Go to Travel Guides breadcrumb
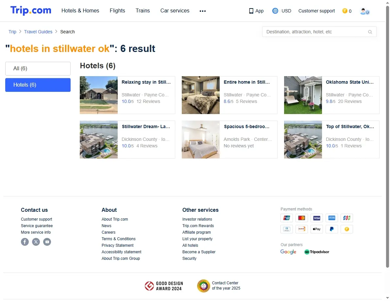This screenshot has width=390, height=301. (38, 32)
